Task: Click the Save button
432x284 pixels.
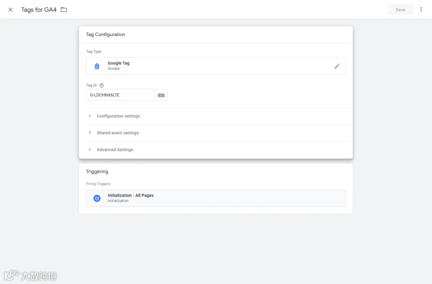Action: 400,10
